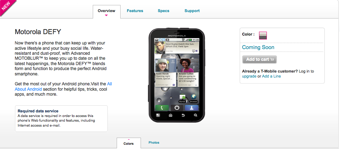Click the Browser globe icon on phone
The image size is (340, 149).
tap(194, 98)
